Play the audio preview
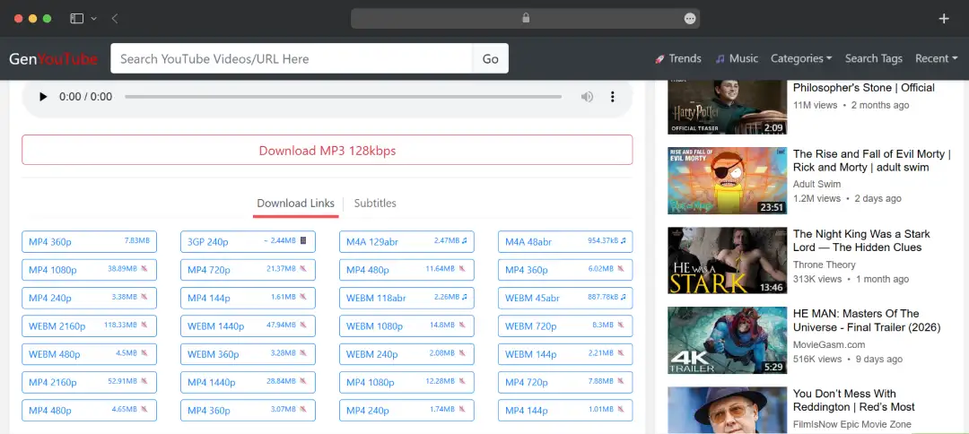The height and width of the screenshot is (434, 969). pyautogui.click(x=43, y=97)
